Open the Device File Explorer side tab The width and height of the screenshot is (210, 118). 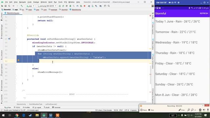tap(153, 96)
